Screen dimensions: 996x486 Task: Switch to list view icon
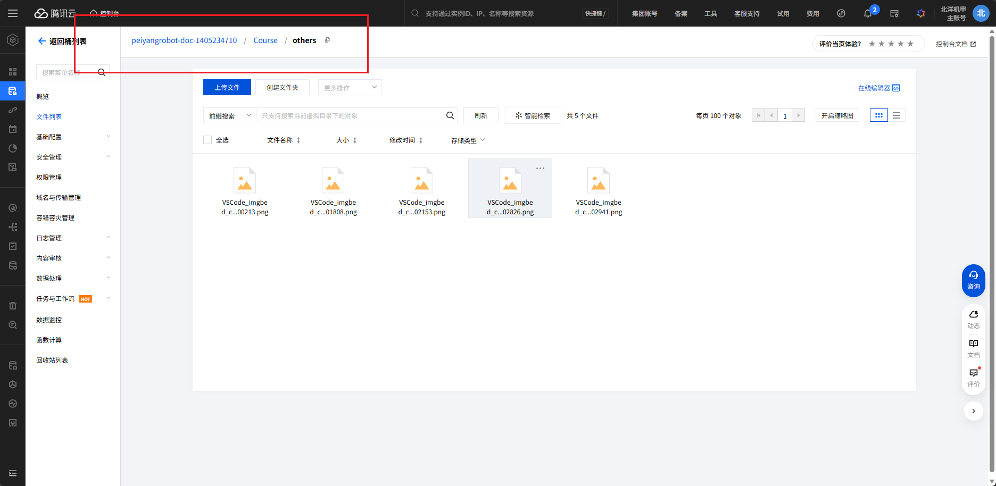(897, 115)
